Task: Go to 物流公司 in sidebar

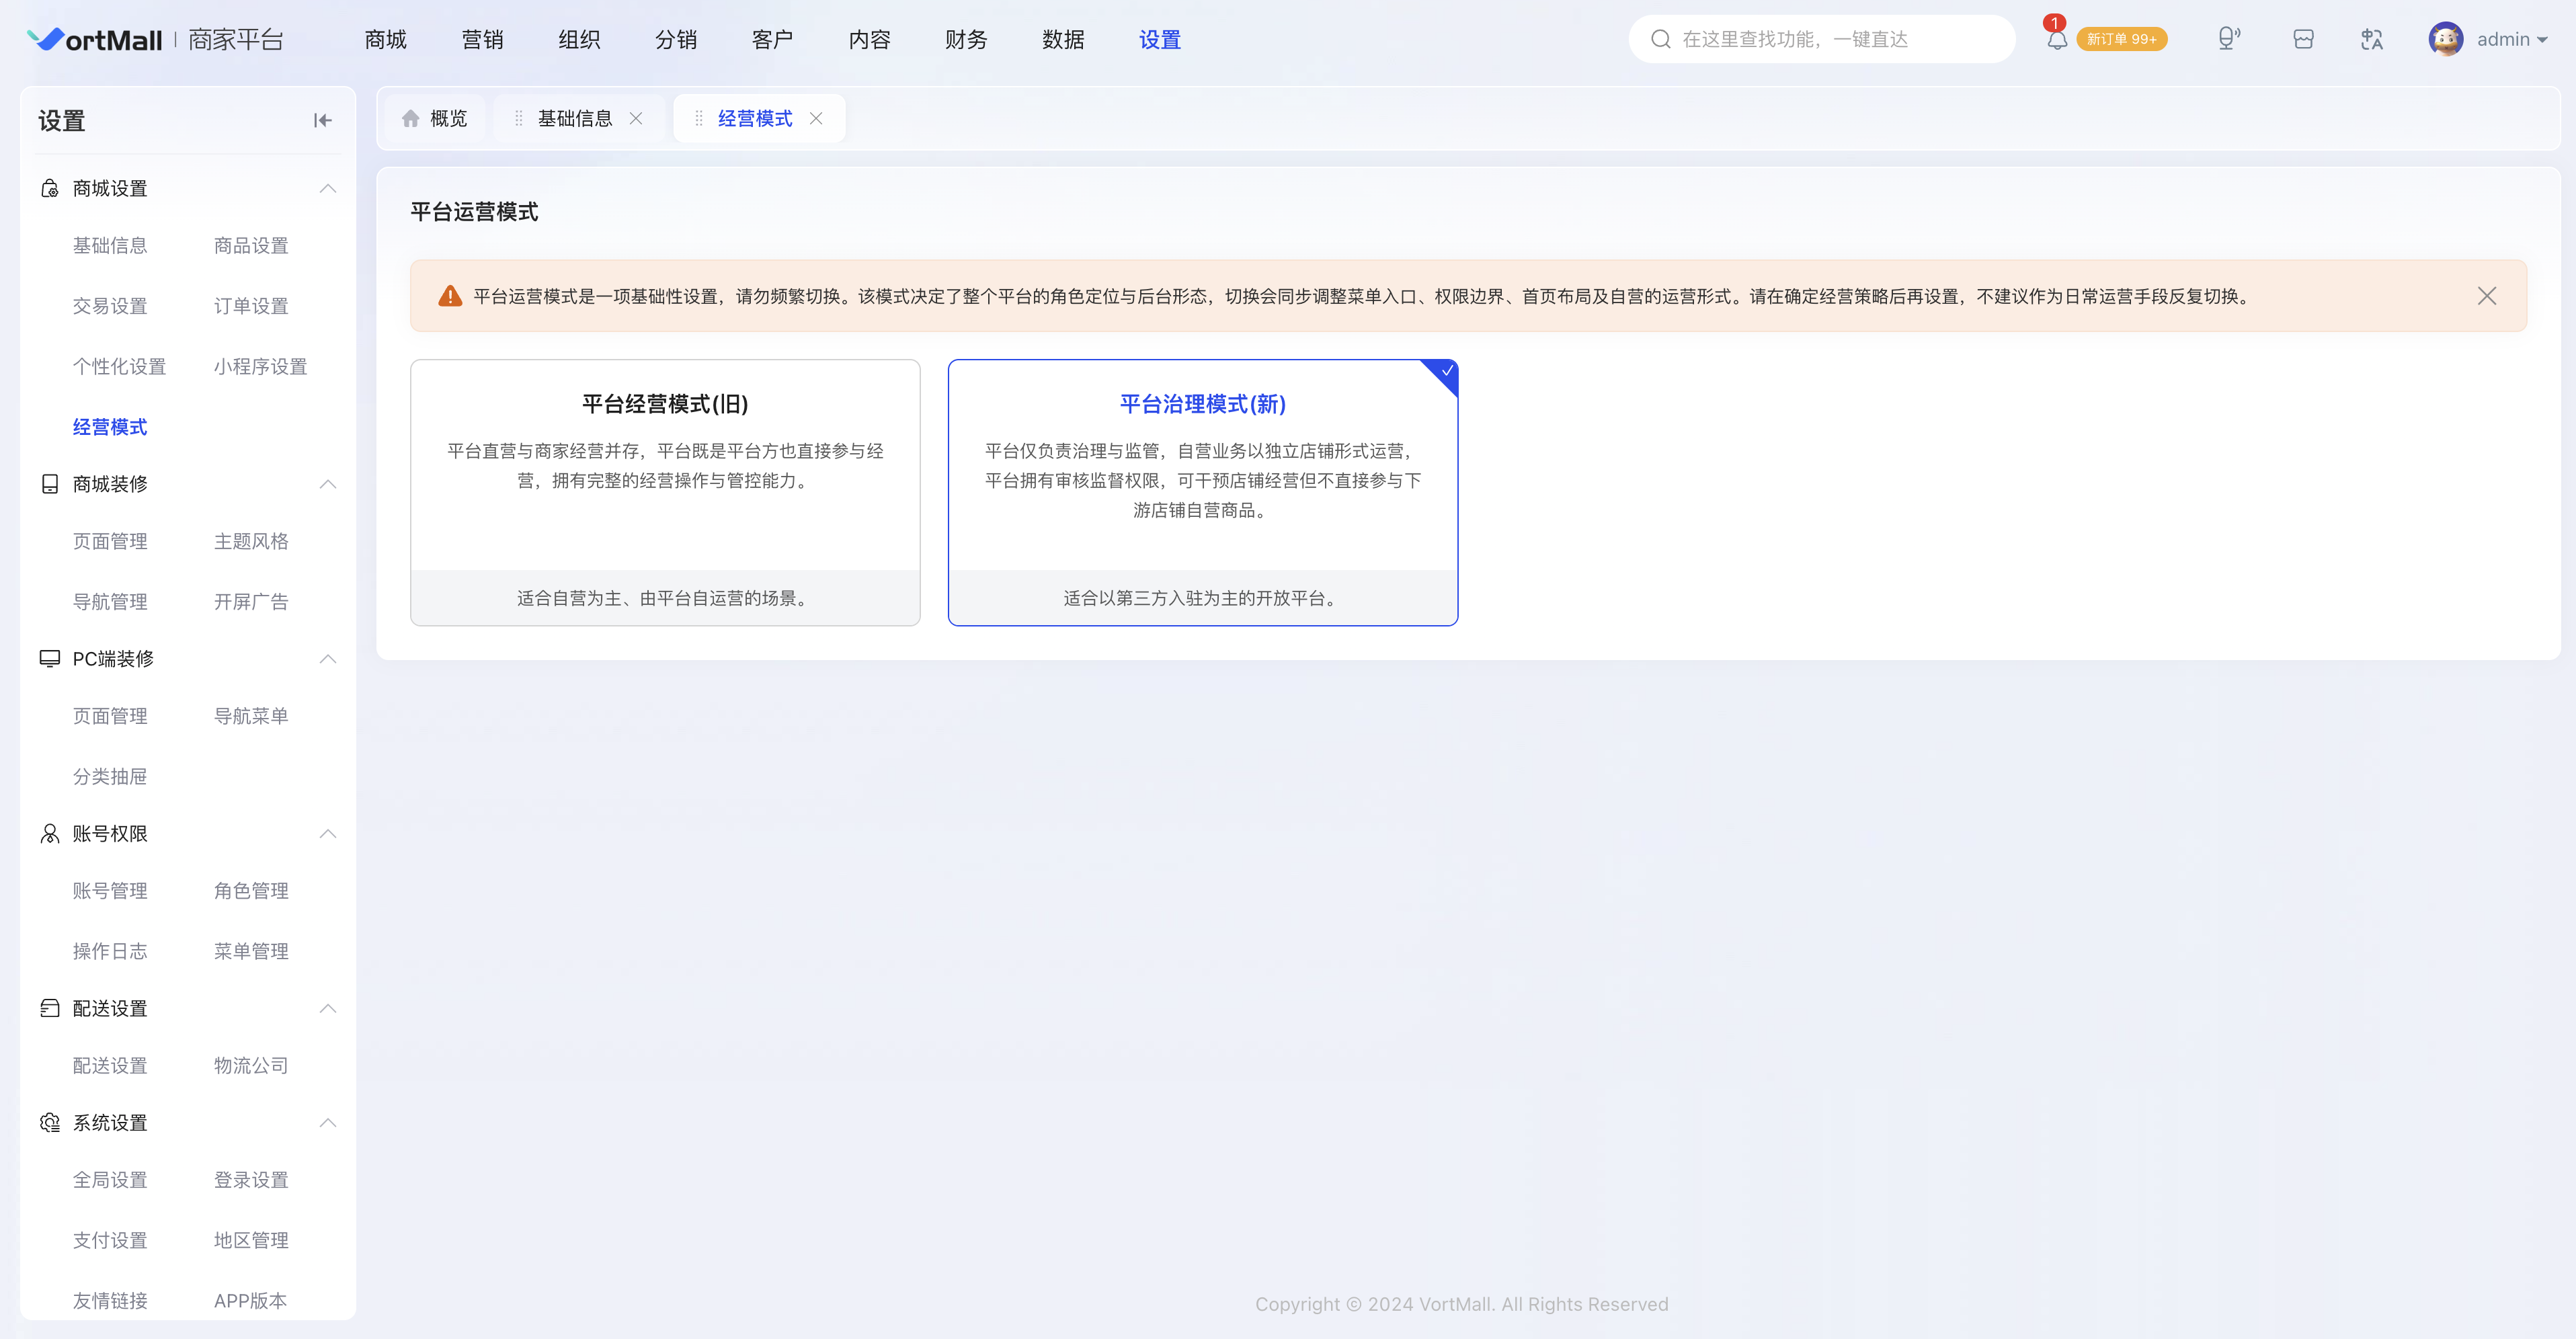Action: click(251, 1065)
